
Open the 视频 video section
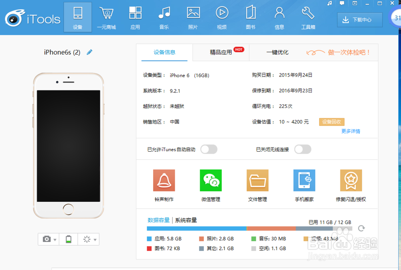click(x=222, y=17)
